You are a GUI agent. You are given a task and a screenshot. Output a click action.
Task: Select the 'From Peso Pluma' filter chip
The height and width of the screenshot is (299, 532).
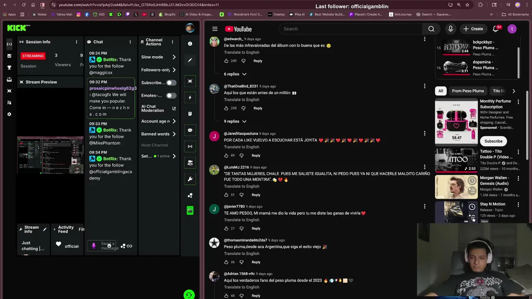[468, 91]
